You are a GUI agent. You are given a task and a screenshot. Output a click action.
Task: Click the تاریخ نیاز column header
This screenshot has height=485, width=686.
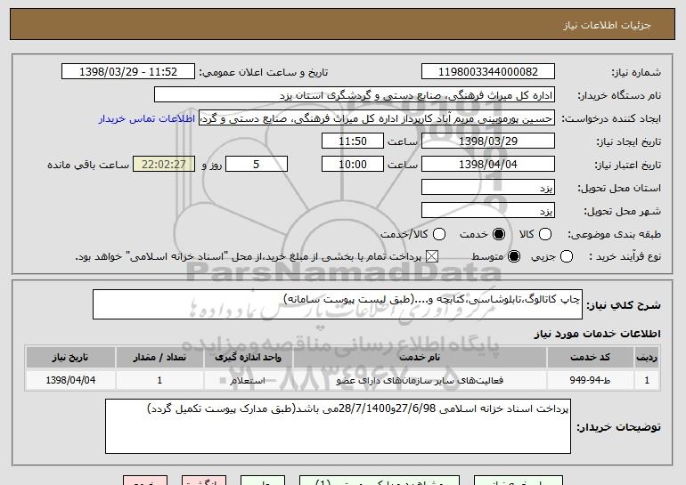pos(70,358)
